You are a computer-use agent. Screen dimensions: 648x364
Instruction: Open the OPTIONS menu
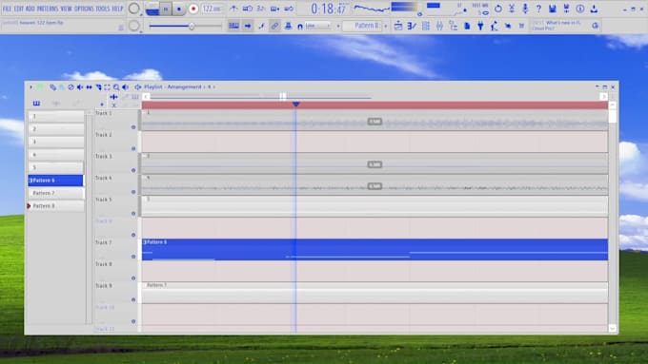pyautogui.click(x=84, y=9)
